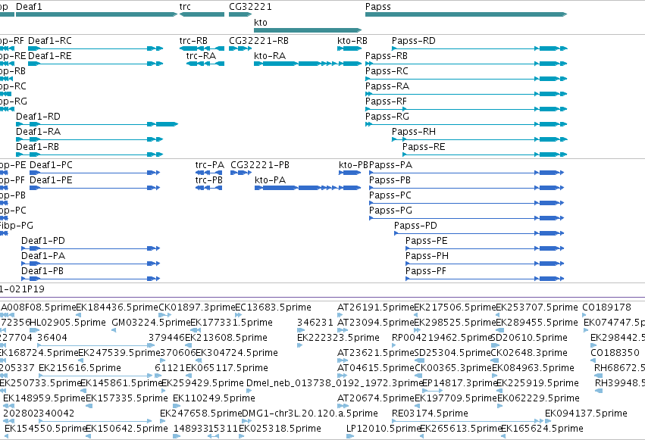Select the Papss-PG protein feature
The image size is (645, 440).
coord(466,218)
